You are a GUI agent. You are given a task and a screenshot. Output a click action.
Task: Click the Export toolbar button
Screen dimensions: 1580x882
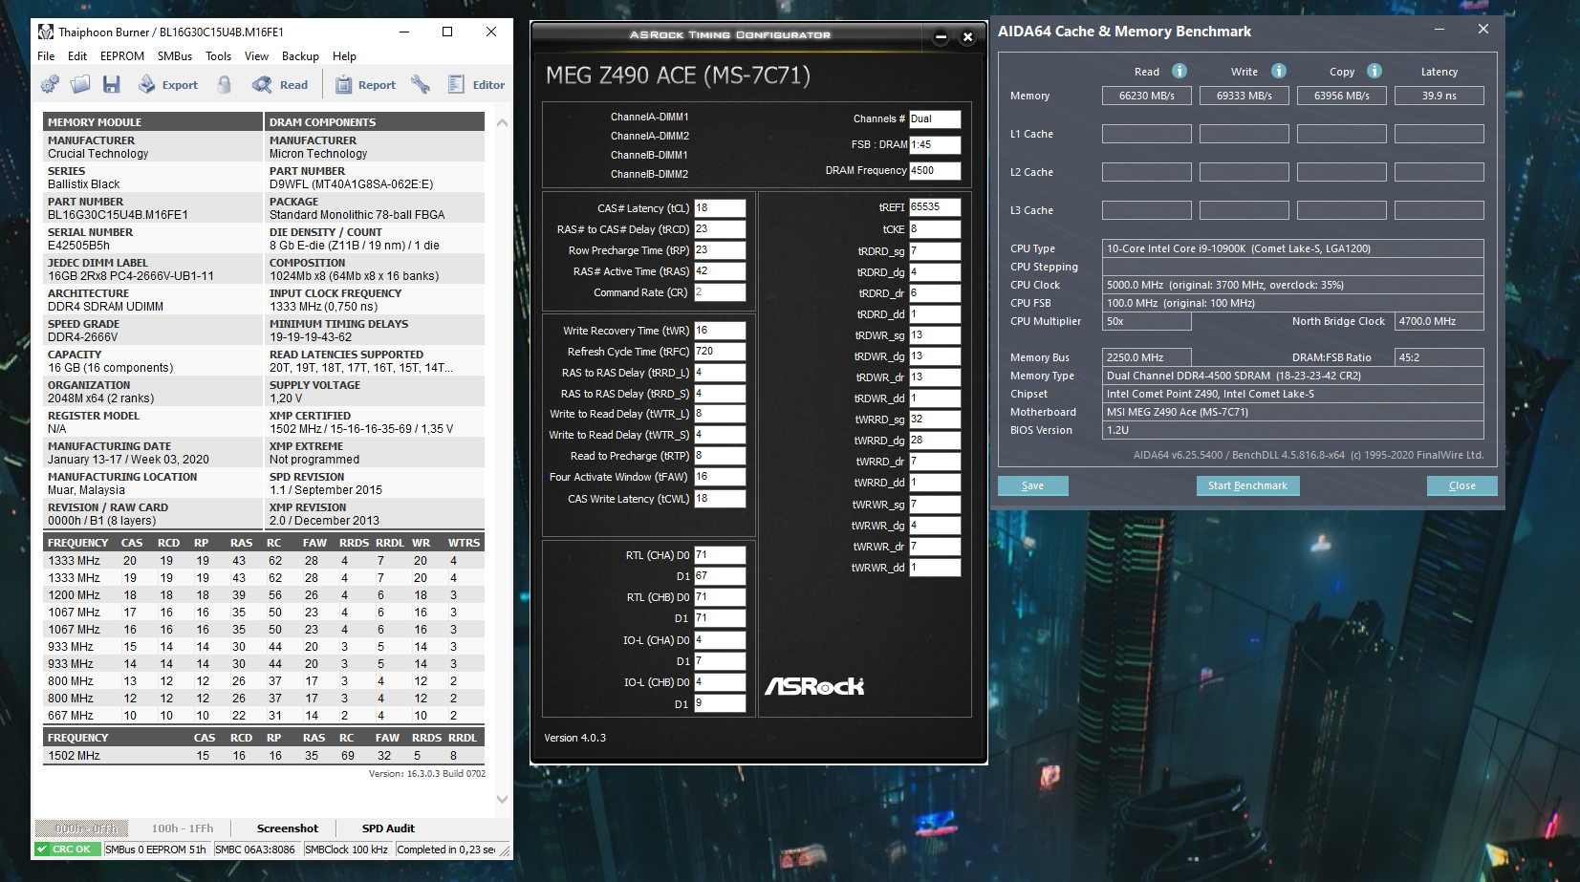point(168,85)
